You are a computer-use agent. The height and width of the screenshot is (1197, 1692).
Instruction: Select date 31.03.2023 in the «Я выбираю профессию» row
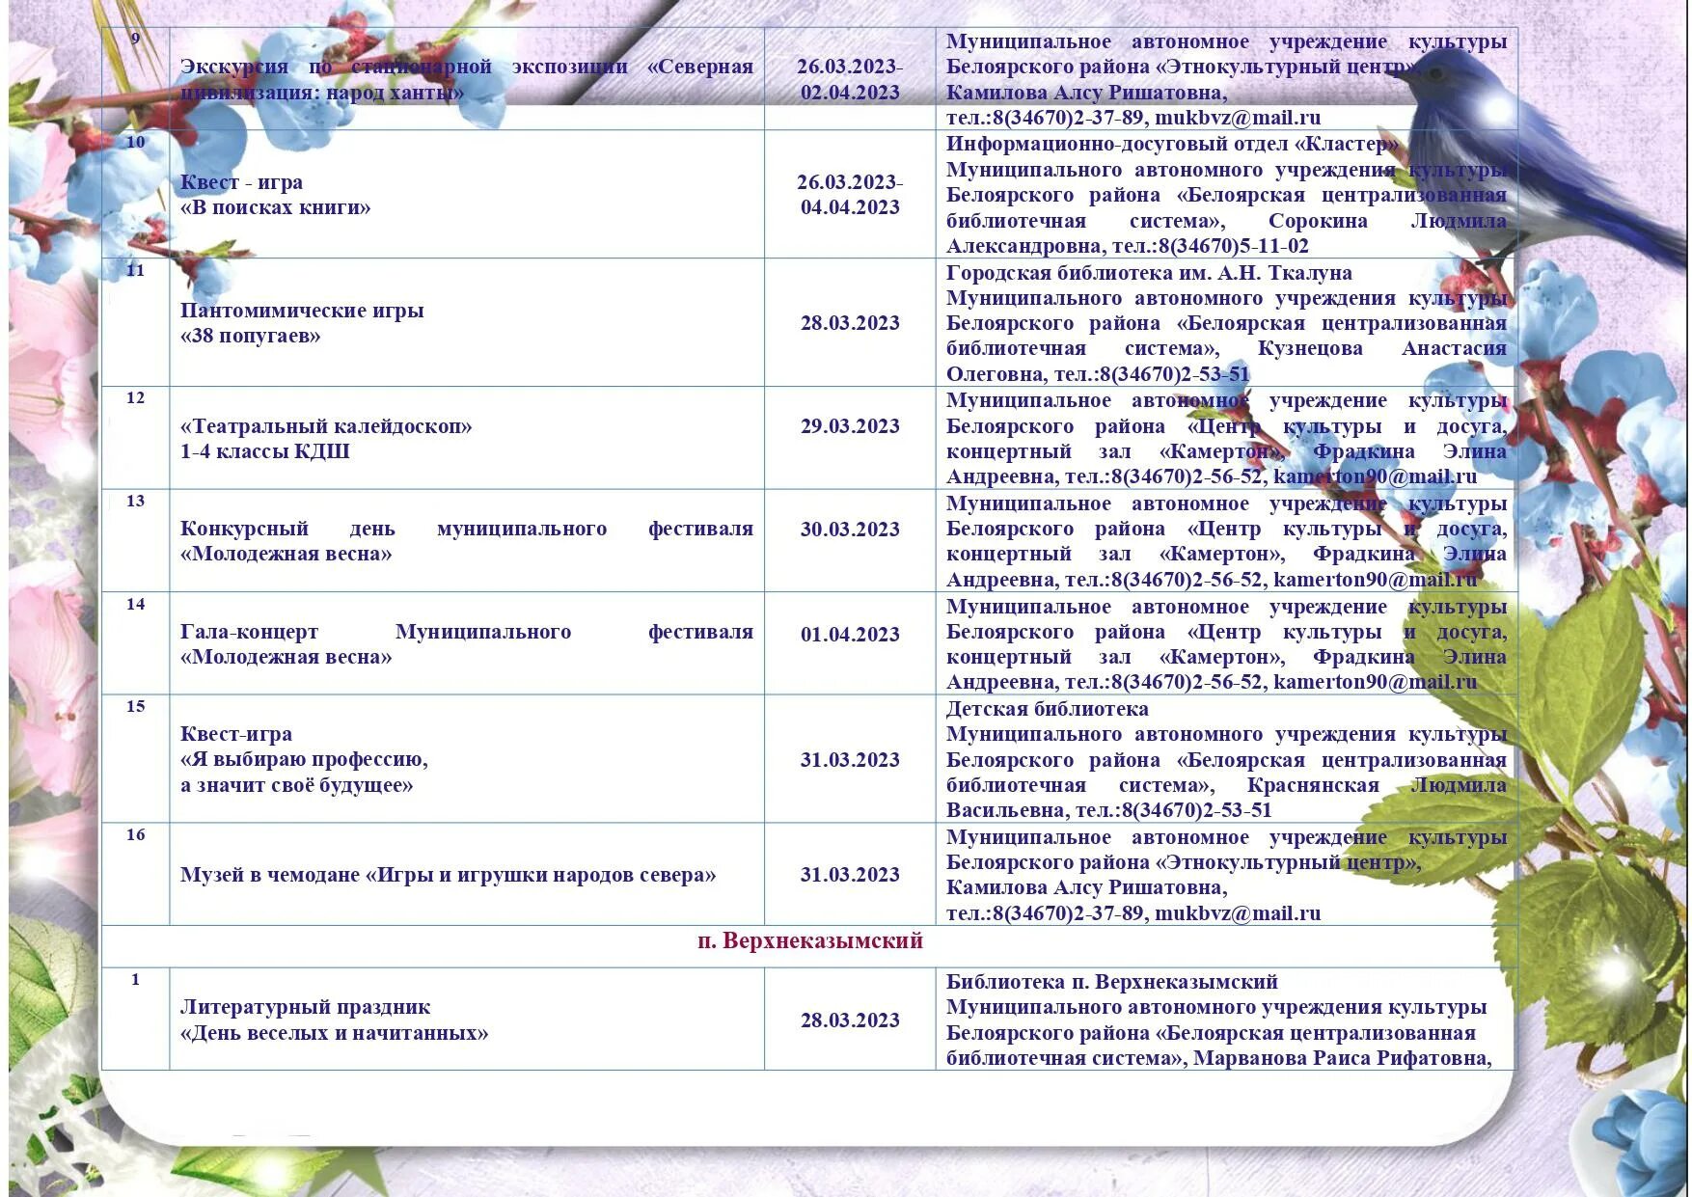[x=850, y=760]
